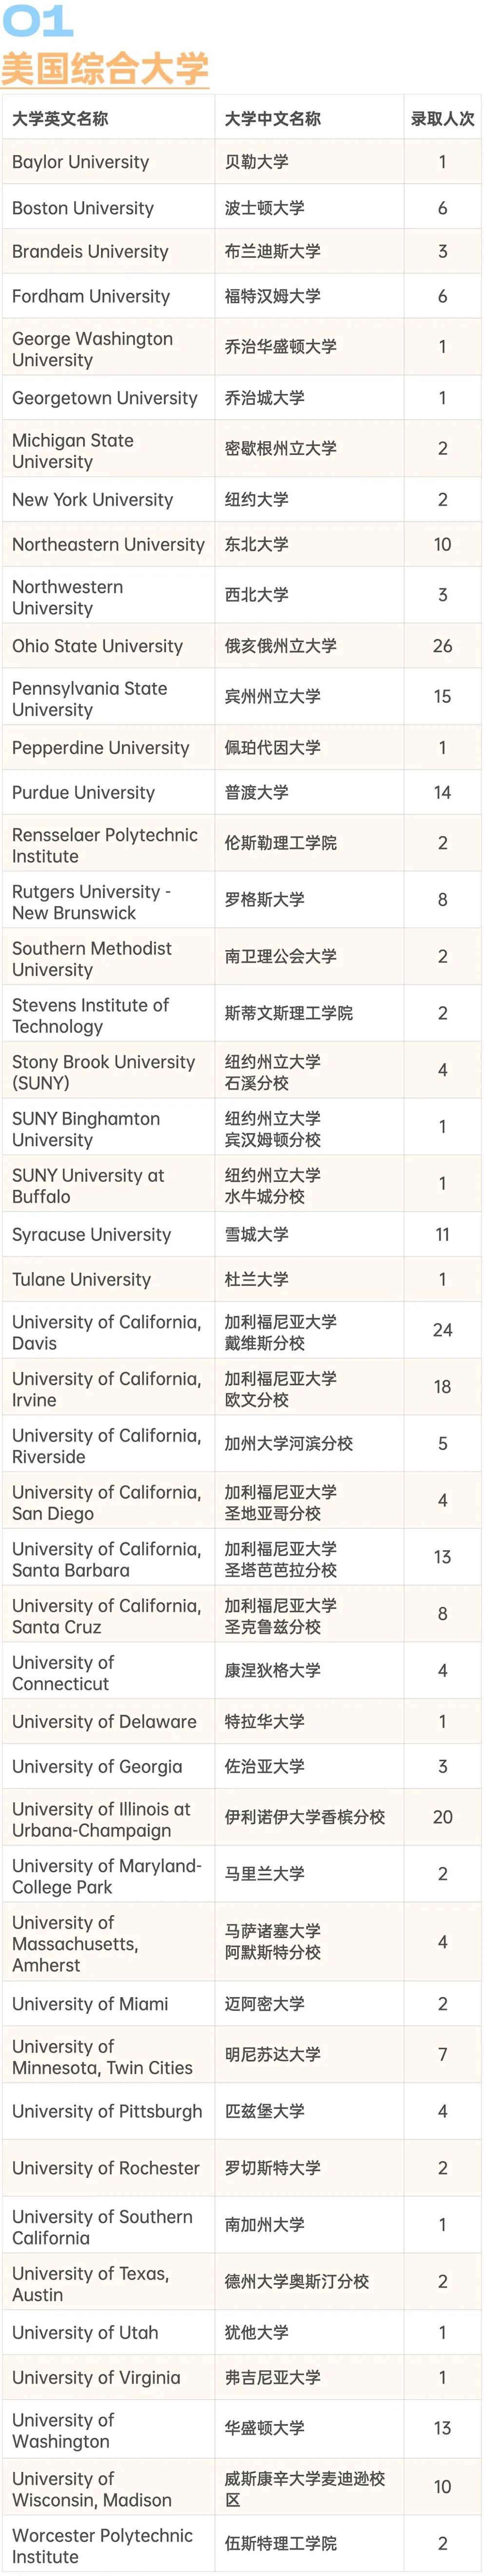Select University of California, Irvine row
Image resolution: width=484 pixels, height=2576 pixels.
(x=241, y=1387)
